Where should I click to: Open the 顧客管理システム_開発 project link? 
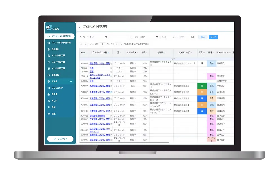(x=100, y=64)
